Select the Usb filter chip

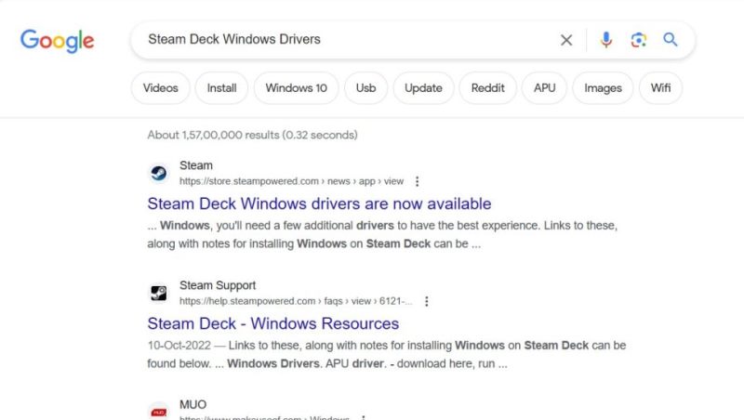coord(365,87)
